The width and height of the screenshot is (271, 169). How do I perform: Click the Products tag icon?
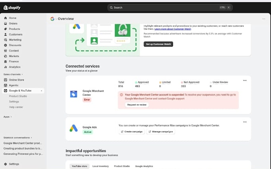(6, 29)
